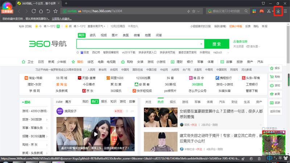Open the 购物 cart sidebar shortcut
290x163 pixels.
click(x=275, y=77)
